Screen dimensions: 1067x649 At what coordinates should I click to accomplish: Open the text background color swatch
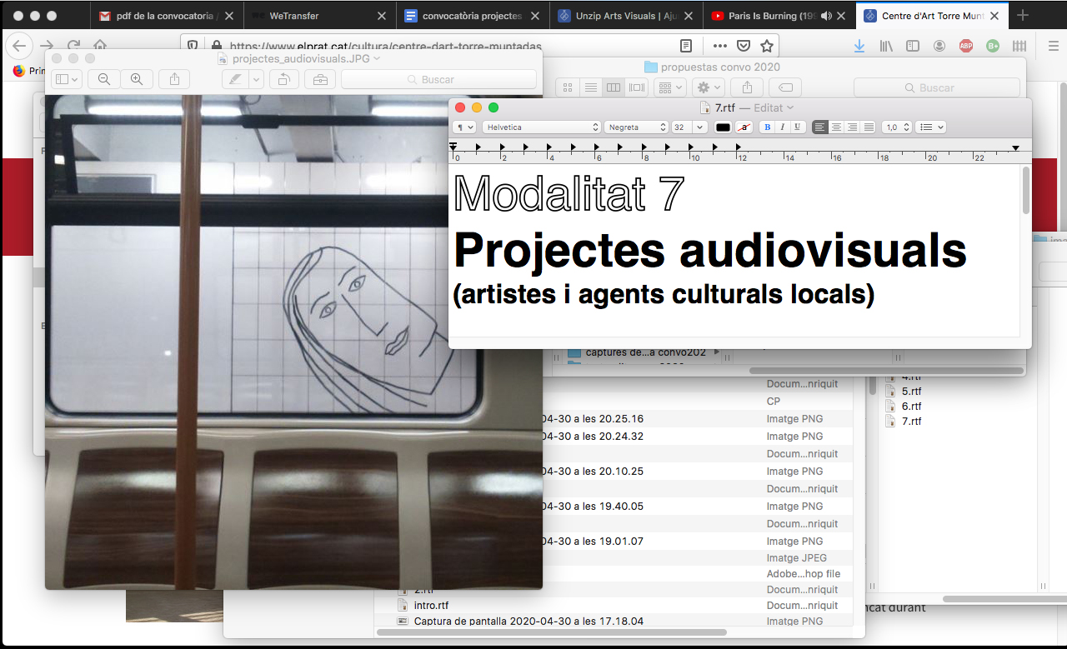744,127
